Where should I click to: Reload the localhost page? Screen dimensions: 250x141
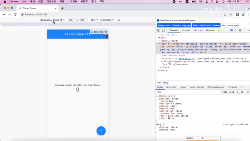click(x=15, y=15)
